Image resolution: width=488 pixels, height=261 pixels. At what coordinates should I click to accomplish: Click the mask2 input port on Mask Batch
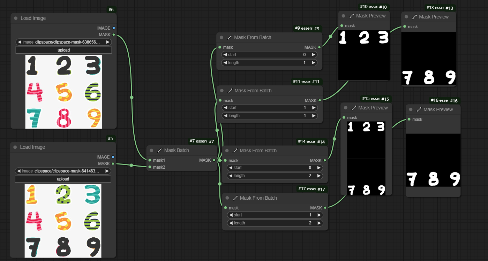coord(150,167)
